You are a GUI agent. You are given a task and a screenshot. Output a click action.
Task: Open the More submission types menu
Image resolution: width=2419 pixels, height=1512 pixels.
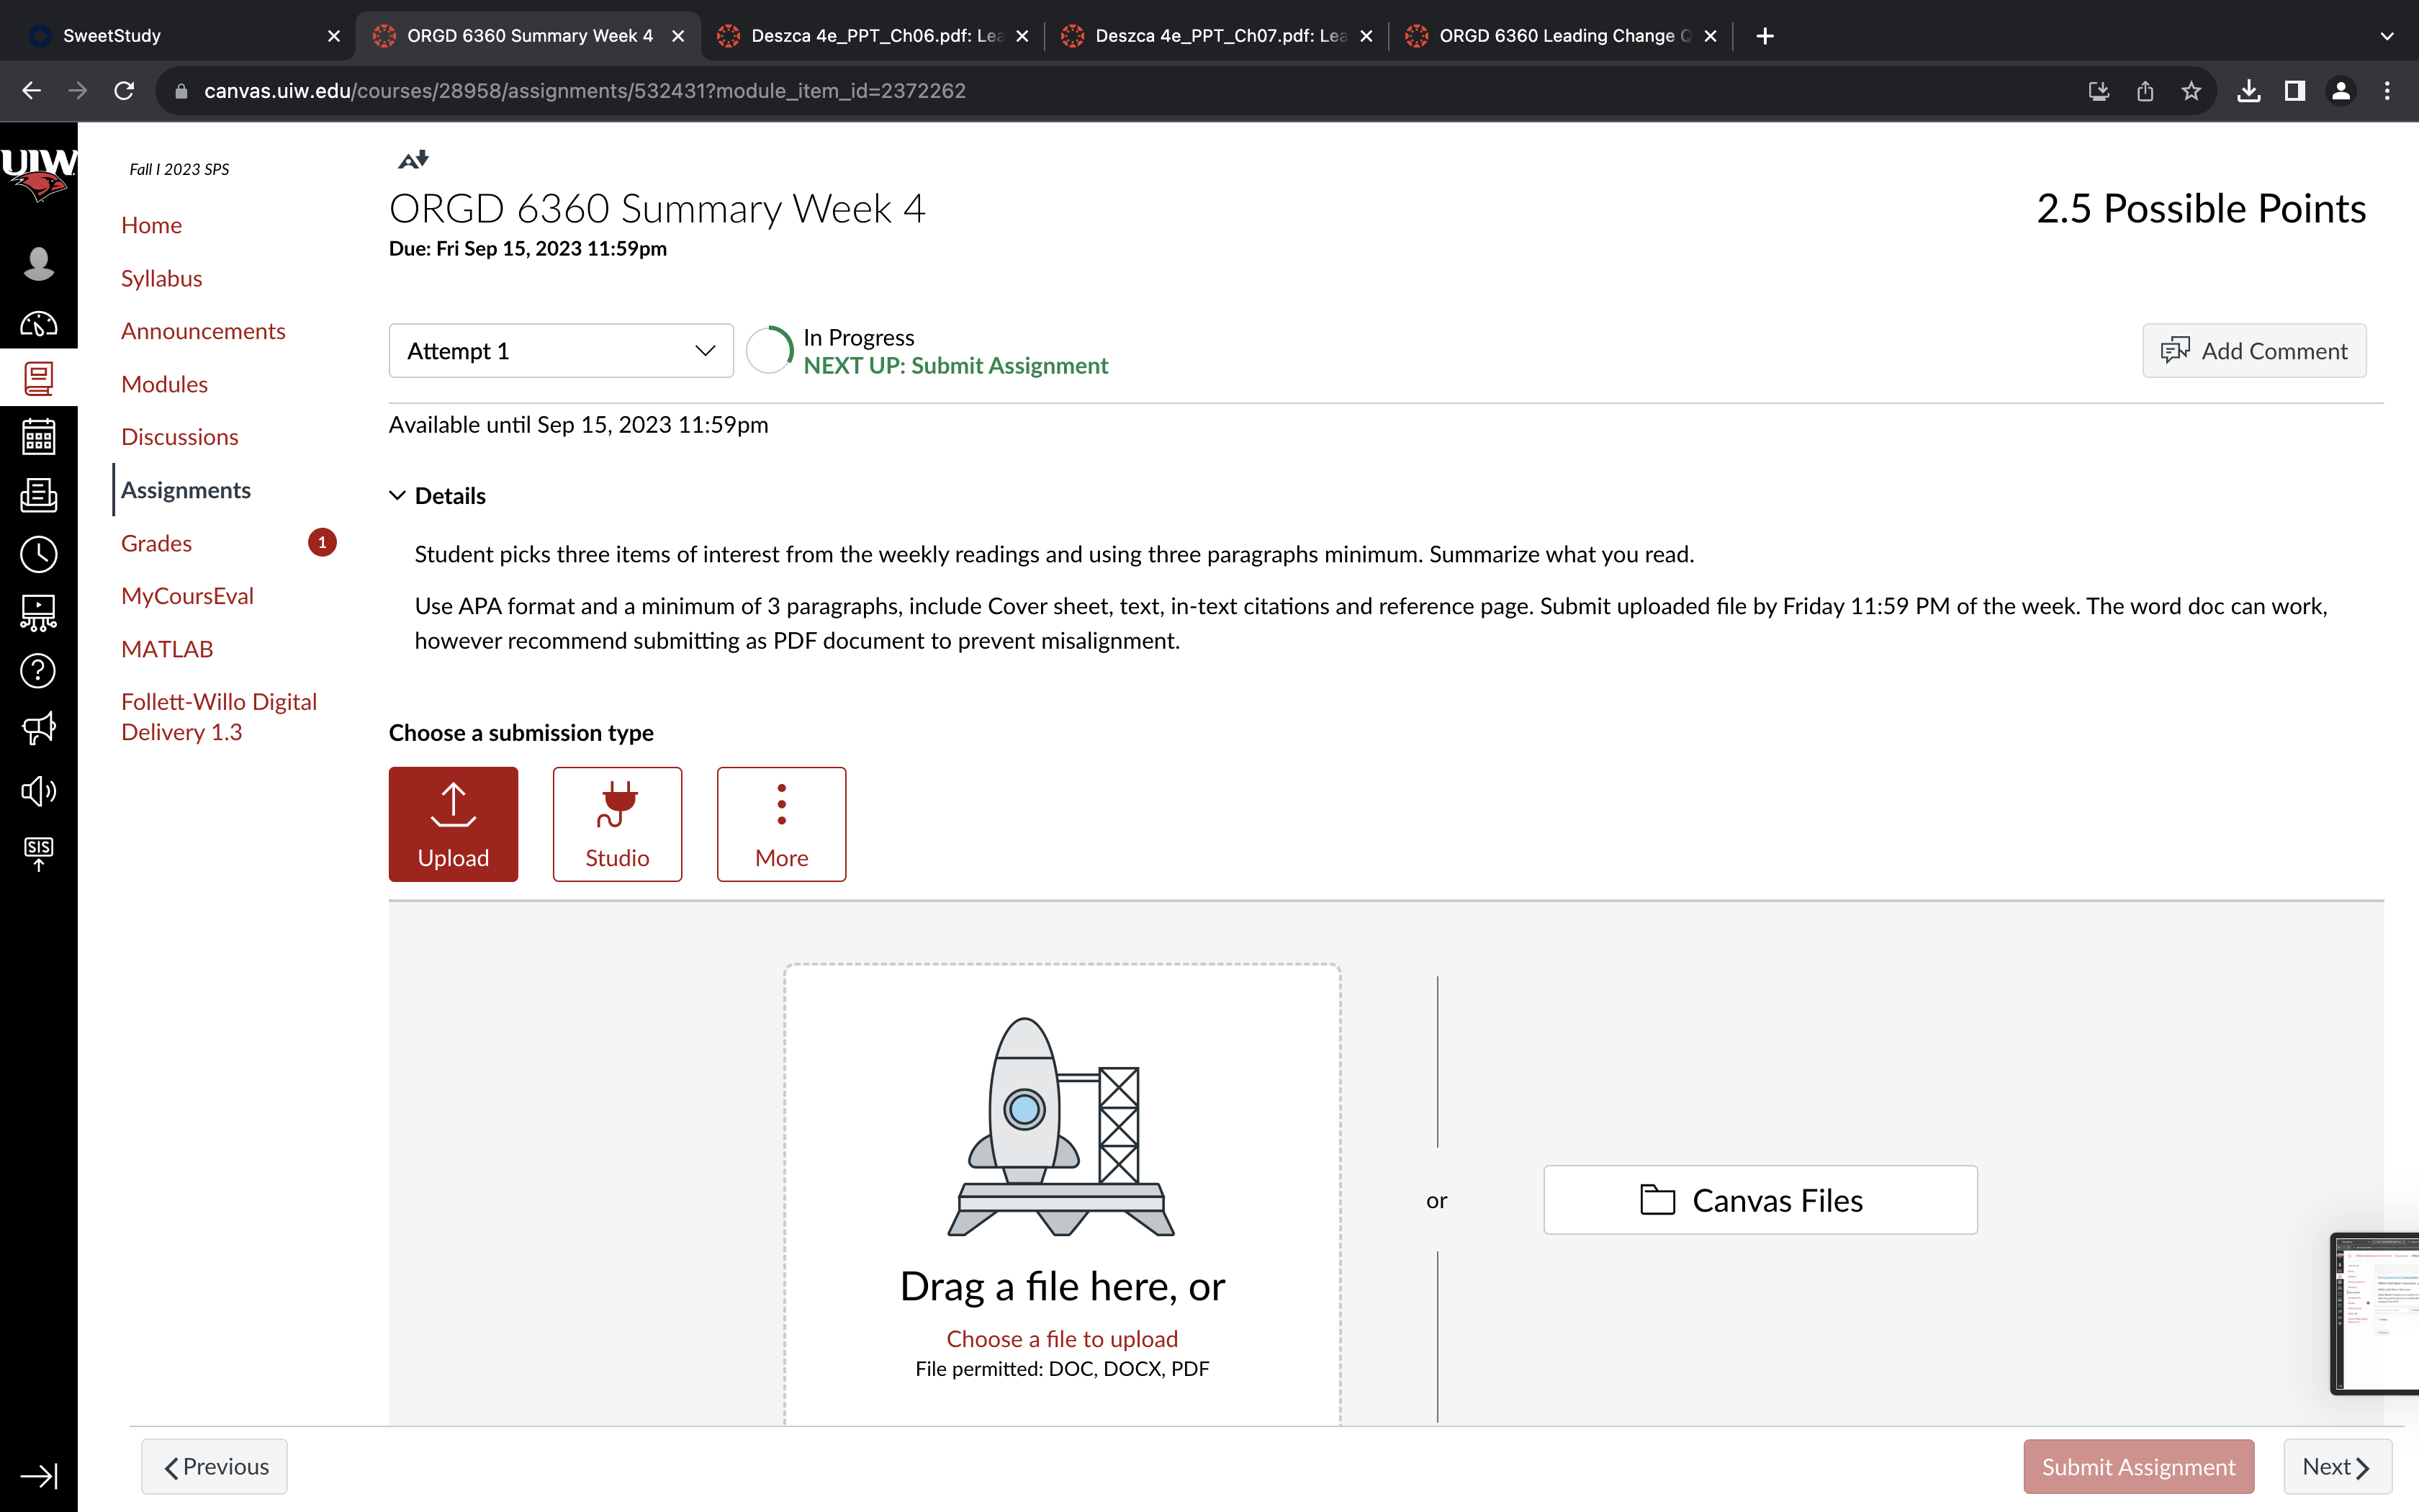(x=780, y=824)
